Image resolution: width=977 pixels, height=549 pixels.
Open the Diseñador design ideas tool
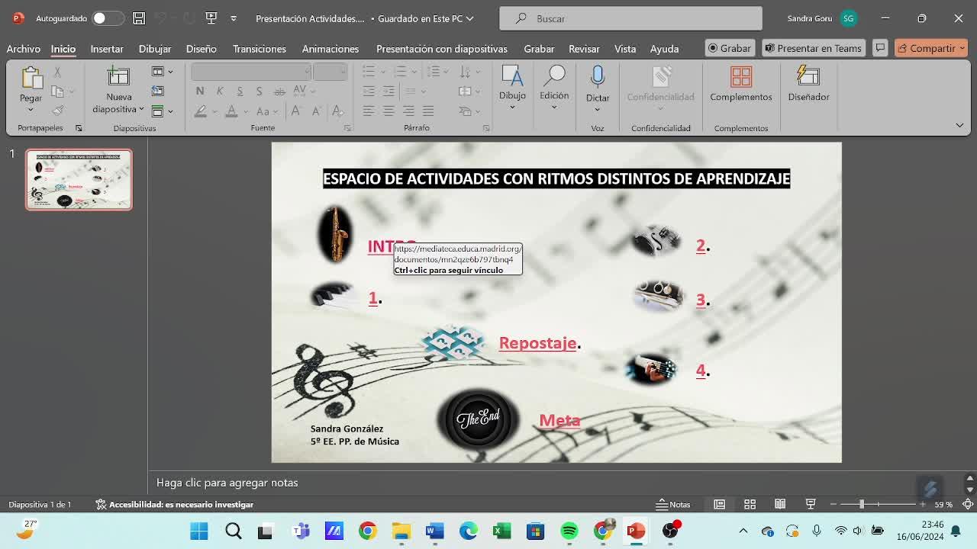808,77
